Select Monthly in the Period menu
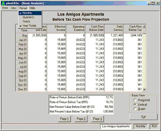This screenshot has height=131, width=161. pos(30,13)
